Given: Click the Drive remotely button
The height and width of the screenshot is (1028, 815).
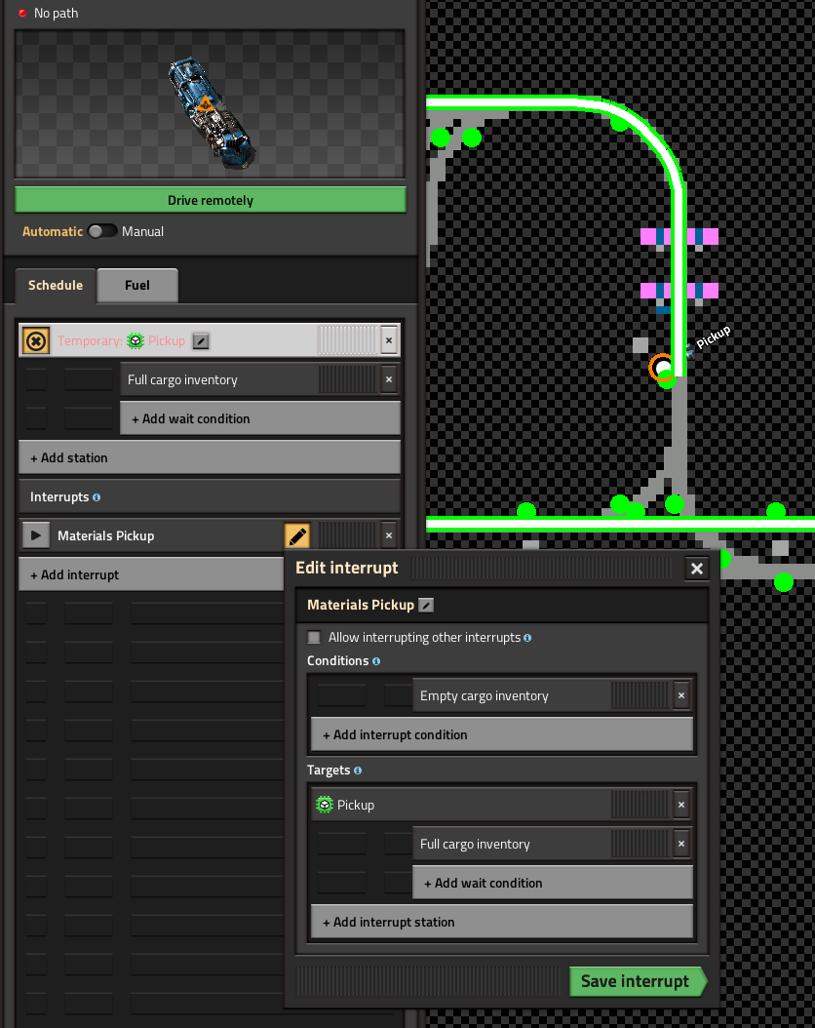Looking at the screenshot, I should point(211,200).
